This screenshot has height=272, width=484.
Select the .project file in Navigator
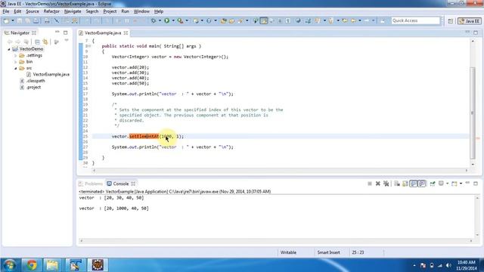[33, 88]
